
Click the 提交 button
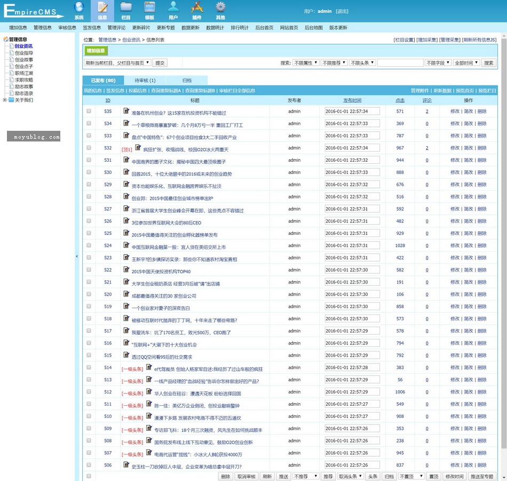[x=160, y=63]
